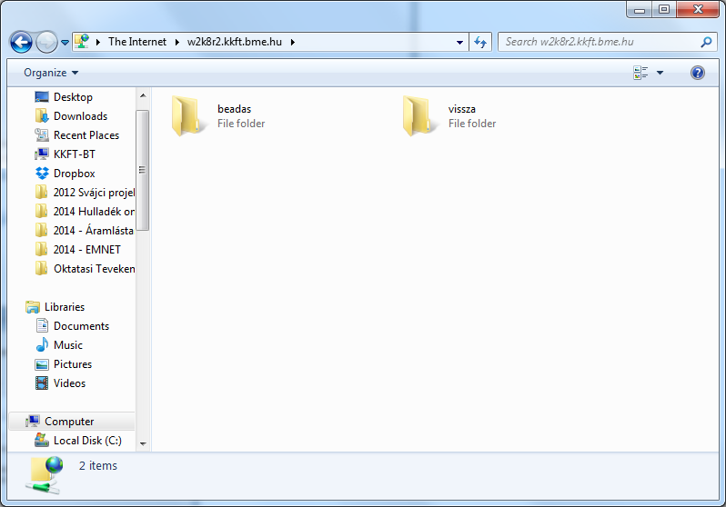Select the network location icon in address bar
This screenshot has height=507, width=726.
[82, 41]
